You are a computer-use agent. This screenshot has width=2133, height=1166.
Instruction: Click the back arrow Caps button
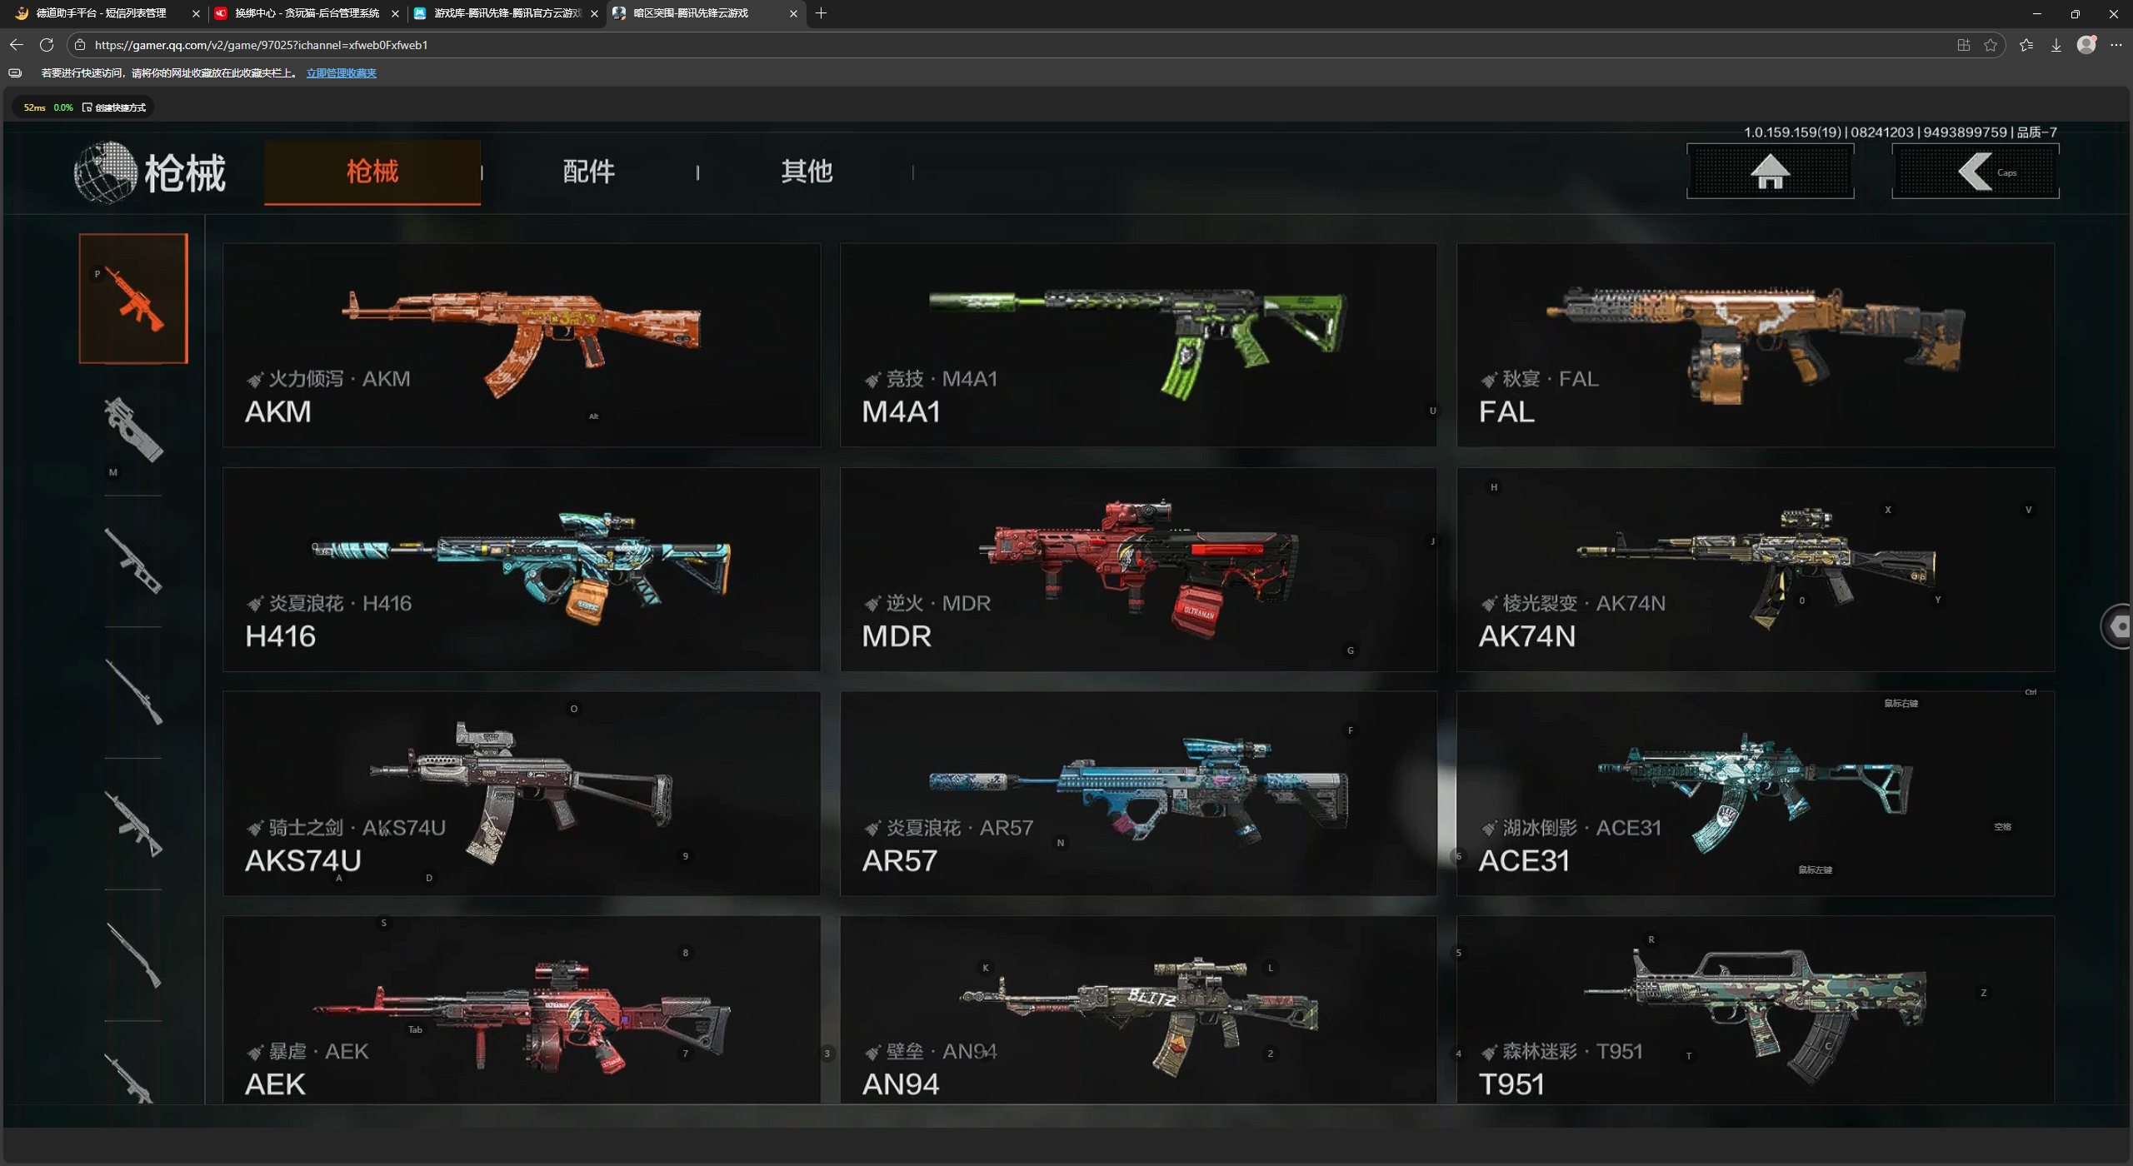1975,172
